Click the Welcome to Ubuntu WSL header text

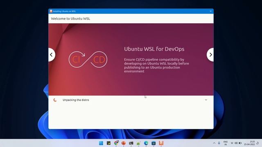click(70, 19)
